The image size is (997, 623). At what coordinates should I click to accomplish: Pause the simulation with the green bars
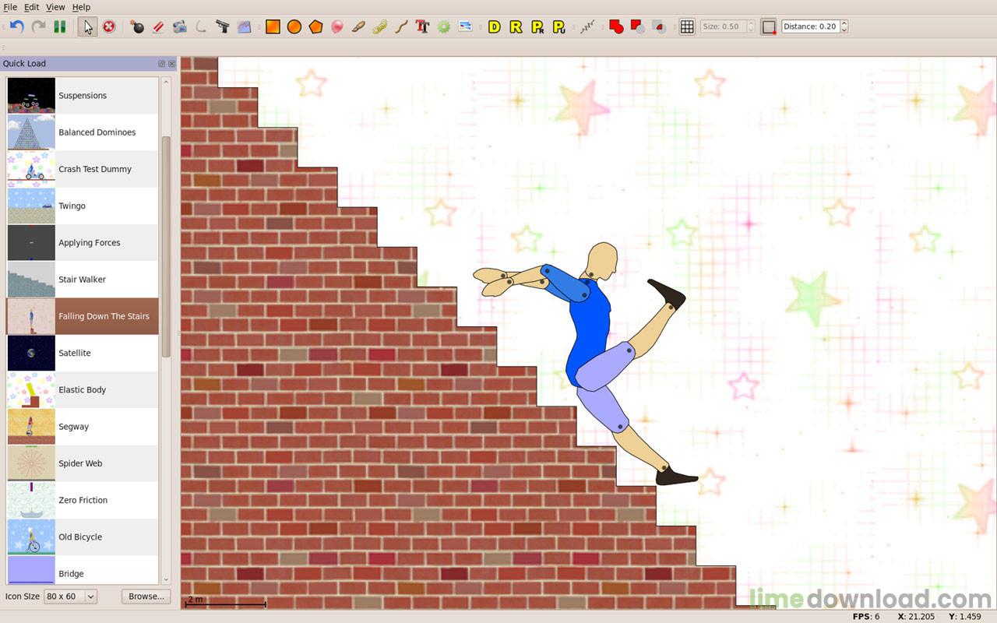click(59, 26)
